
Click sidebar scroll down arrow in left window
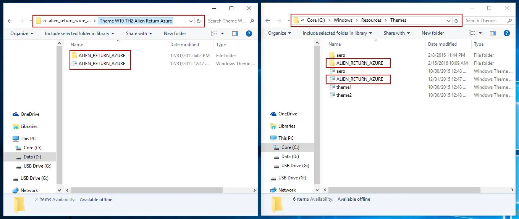coord(59,190)
